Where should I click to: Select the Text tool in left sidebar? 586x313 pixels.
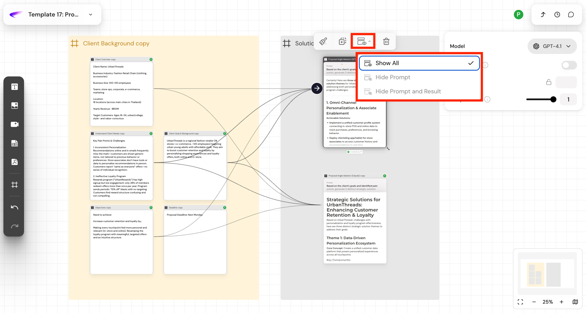(x=14, y=87)
